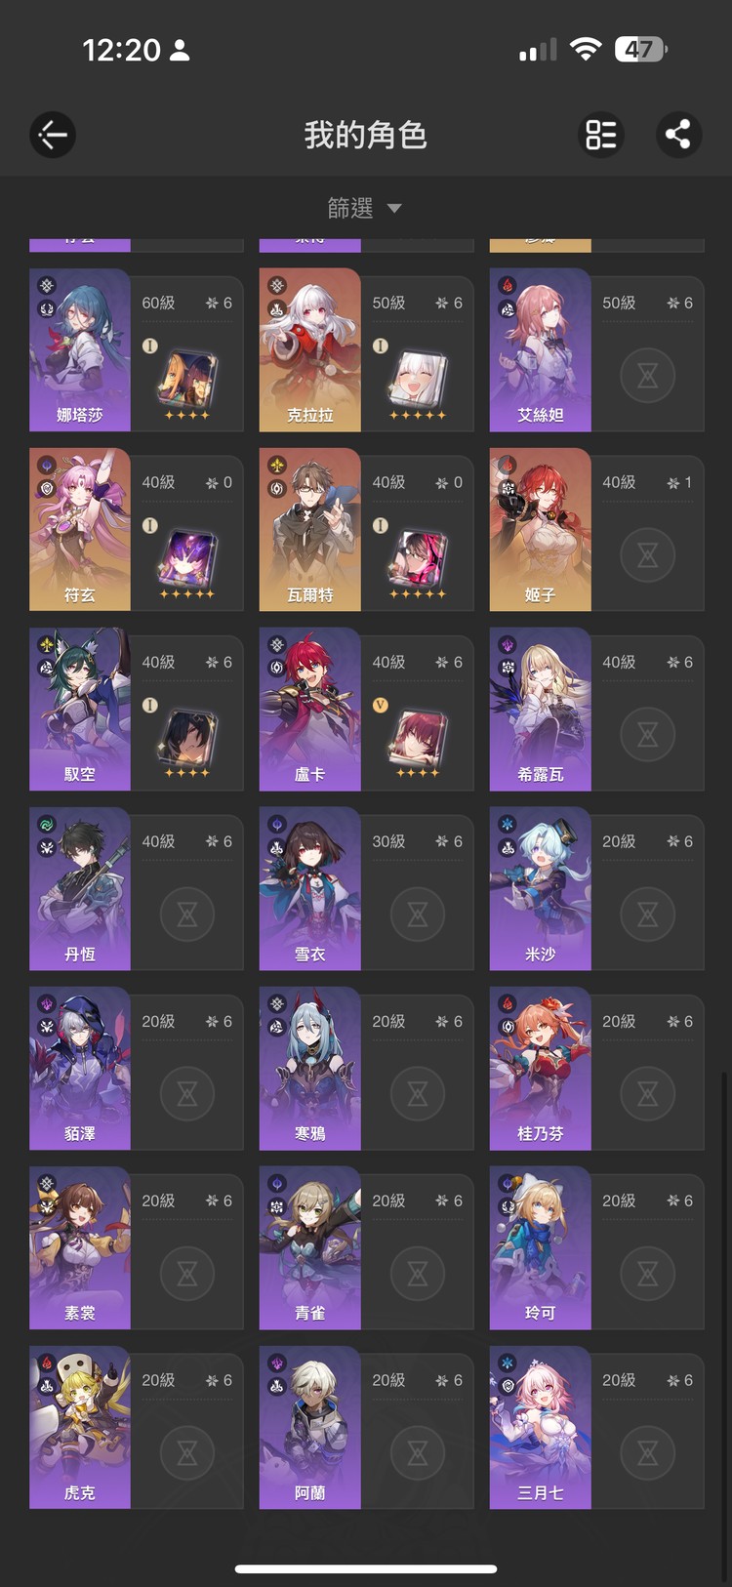Tap the empty light cone slot for 艾絲妲

[x=648, y=376]
